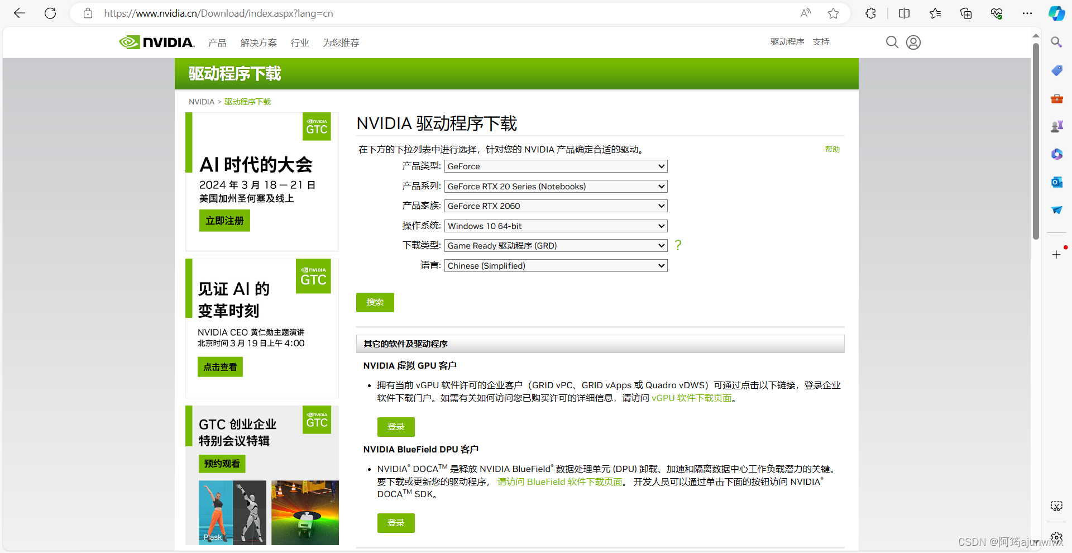Open 请访问 BlueField 软件下载页面 link
The width and height of the screenshot is (1072, 553).
tap(559, 482)
